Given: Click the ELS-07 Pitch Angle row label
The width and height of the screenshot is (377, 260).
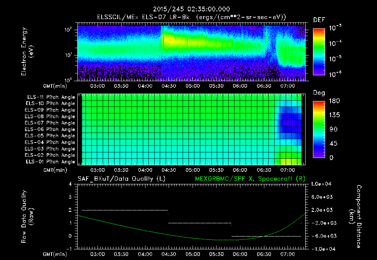Looking at the screenshot, I should pos(50,123).
